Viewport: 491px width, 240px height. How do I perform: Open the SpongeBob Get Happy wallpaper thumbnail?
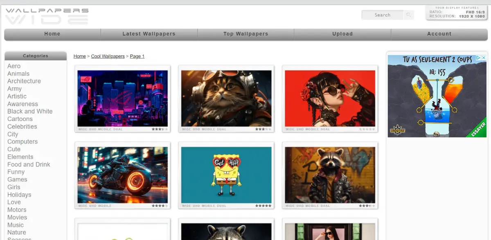pyautogui.click(x=226, y=175)
